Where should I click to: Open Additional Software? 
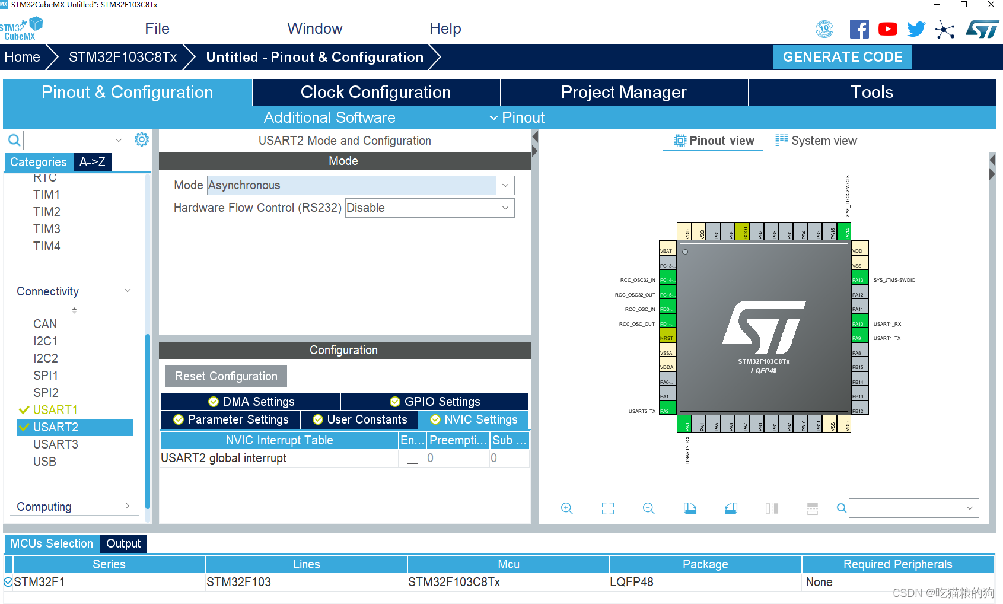point(329,117)
